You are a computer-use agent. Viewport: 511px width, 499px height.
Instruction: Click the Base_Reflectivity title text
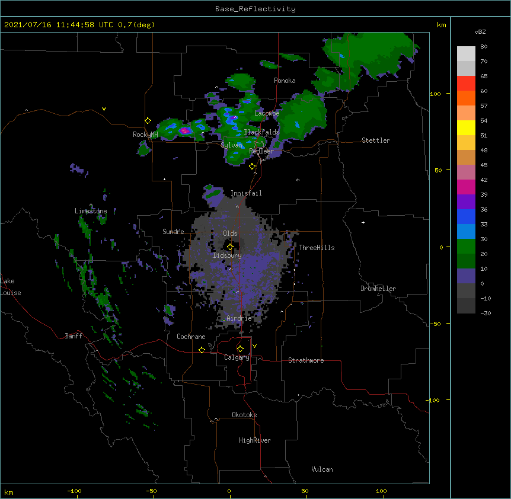(255, 9)
